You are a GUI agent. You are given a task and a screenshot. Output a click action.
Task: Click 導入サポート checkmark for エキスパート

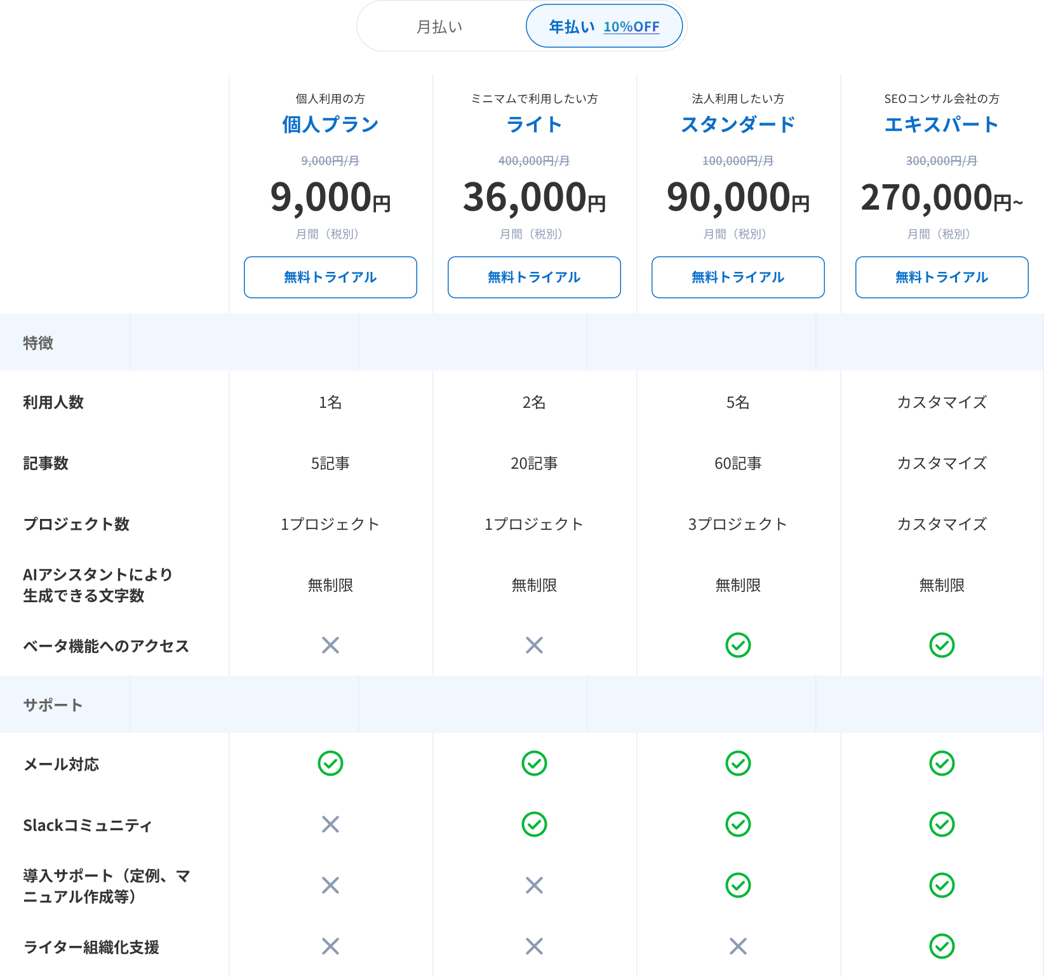tap(942, 886)
